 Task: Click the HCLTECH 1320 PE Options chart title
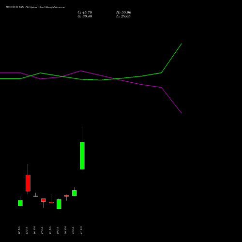click(x=35, y=7)
